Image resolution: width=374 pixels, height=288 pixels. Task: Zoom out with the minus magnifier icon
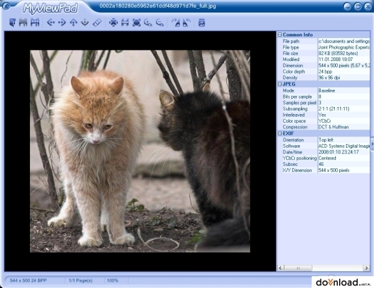point(160,22)
